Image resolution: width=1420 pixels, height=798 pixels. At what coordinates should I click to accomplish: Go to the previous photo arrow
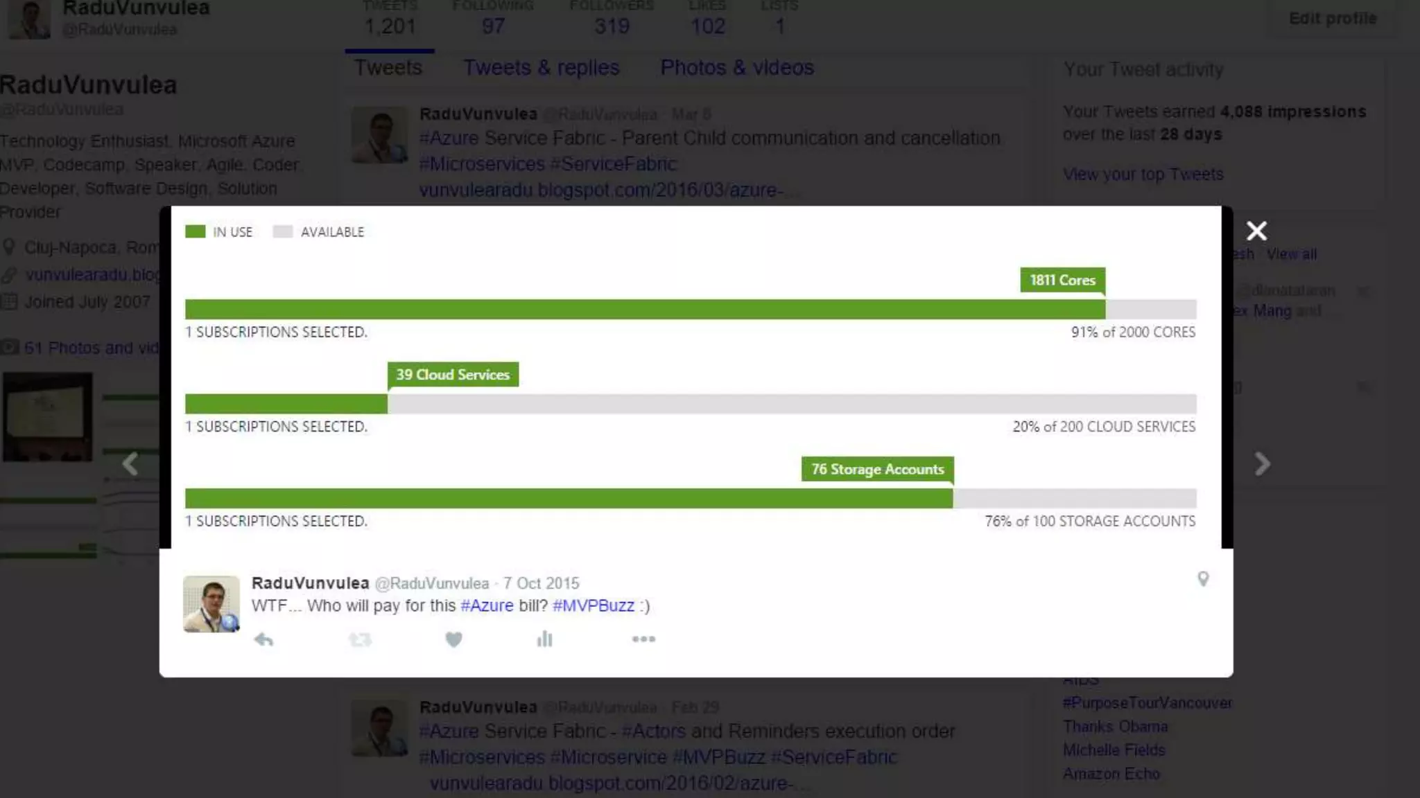click(130, 463)
